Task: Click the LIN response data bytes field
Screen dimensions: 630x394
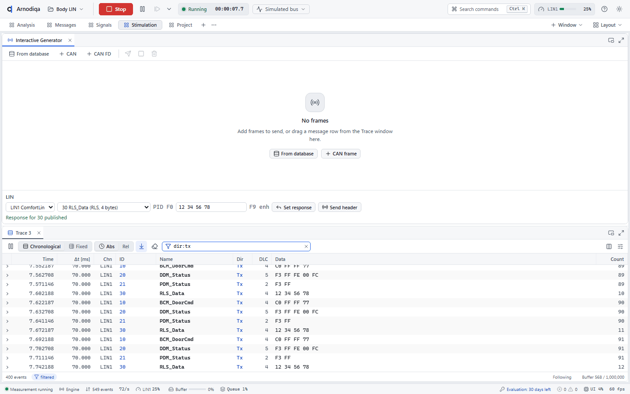Action: click(x=211, y=207)
